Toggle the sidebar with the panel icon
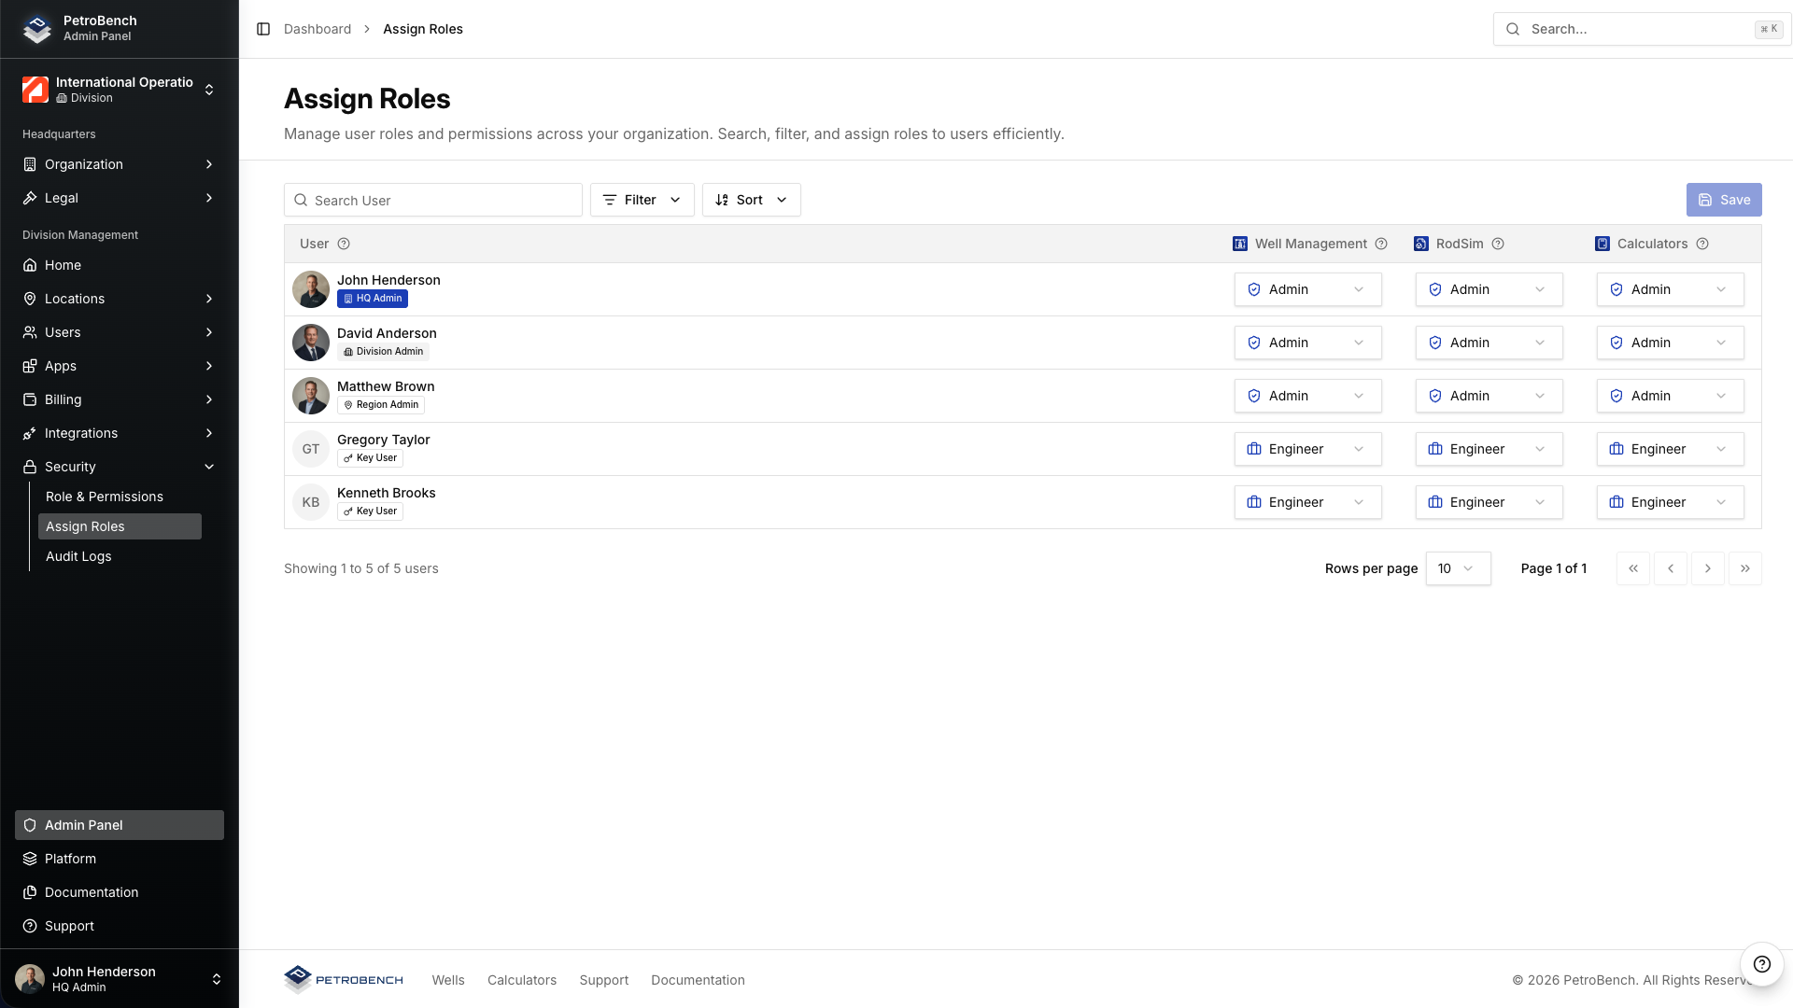The height and width of the screenshot is (1008, 1793). coord(261,29)
